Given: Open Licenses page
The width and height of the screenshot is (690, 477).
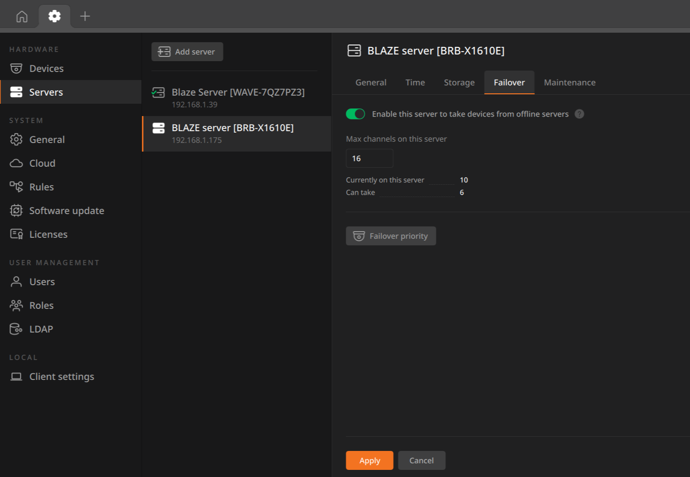Looking at the screenshot, I should pyautogui.click(x=71, y=234).
